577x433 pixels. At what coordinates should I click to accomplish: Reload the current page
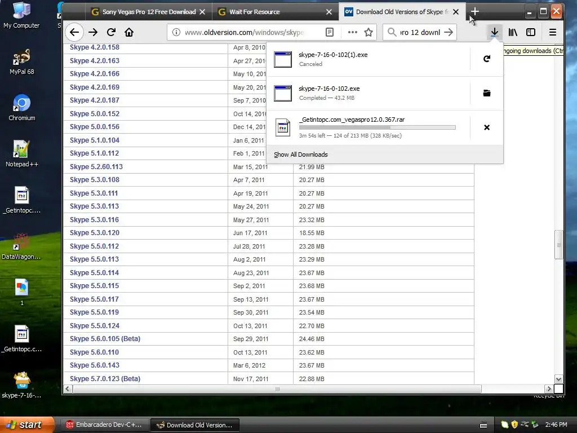coord(111,32)
